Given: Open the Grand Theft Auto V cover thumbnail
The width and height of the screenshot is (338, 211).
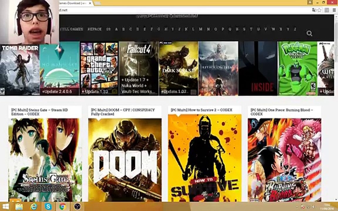Looking at the screenshot, I should pyautogui.click(x=99, y=69).
